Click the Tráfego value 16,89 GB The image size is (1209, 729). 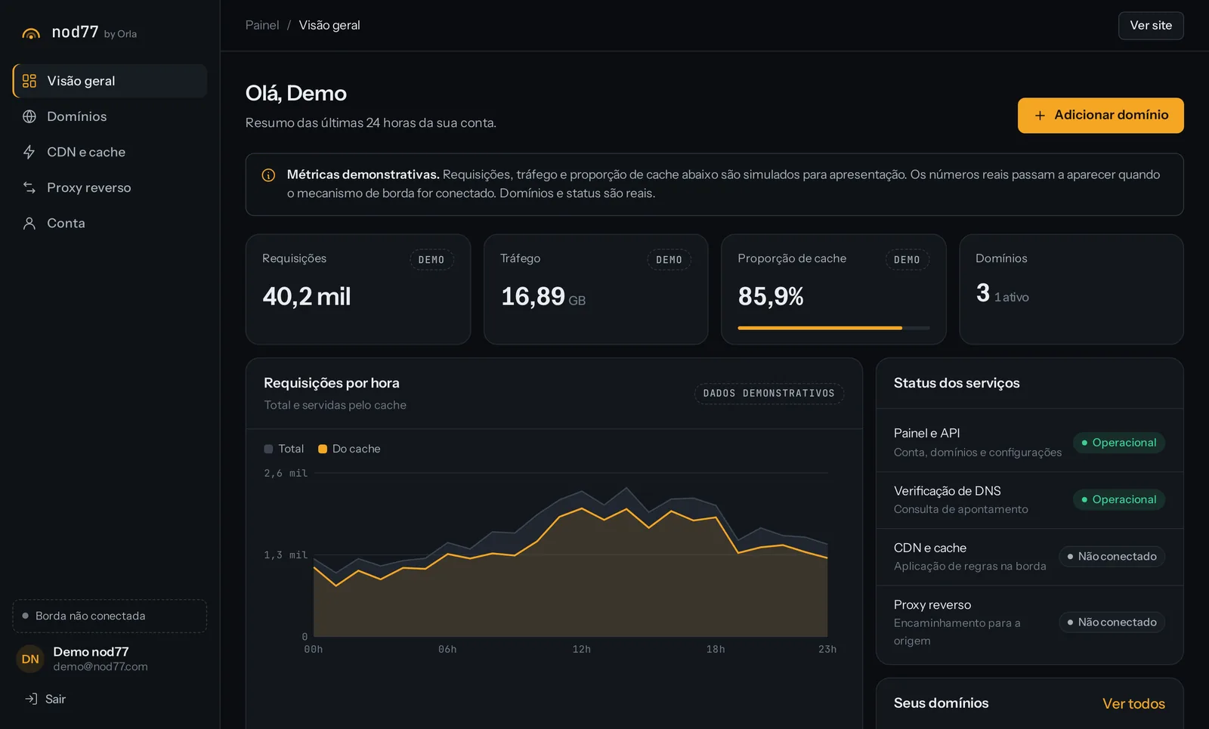pyautogui.click(x=543, y=296)
